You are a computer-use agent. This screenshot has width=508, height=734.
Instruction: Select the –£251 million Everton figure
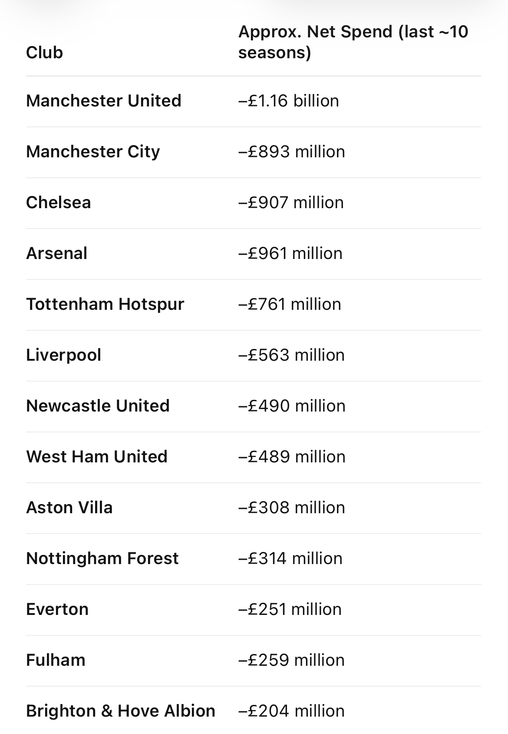coord(290,609)
